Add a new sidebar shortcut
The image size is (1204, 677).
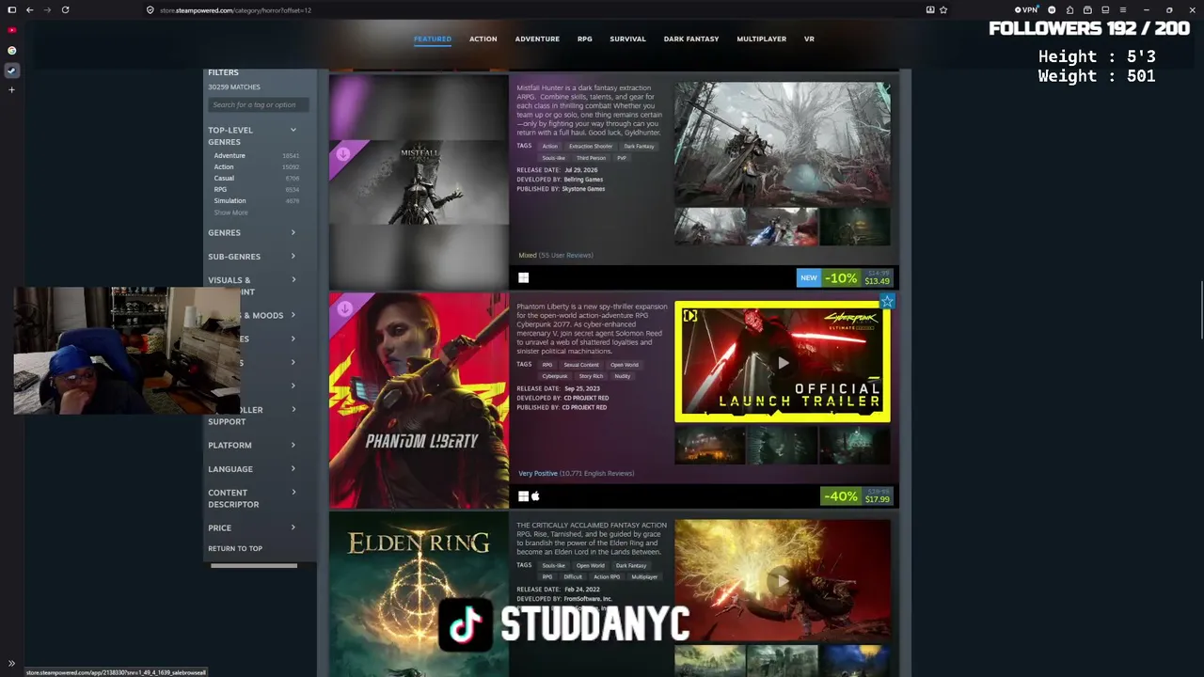point(12,90)
